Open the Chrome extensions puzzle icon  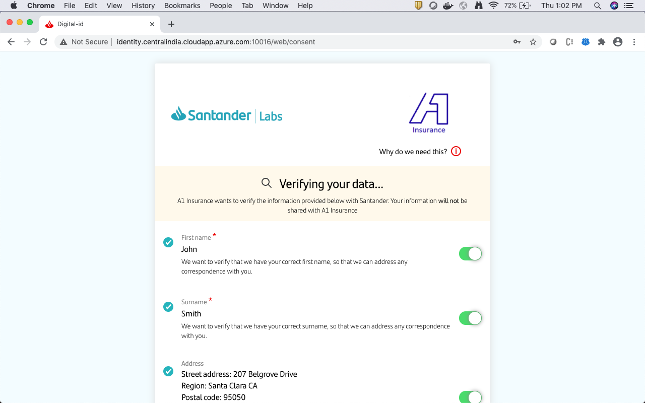pyautogui.click(x=602, y=42)
